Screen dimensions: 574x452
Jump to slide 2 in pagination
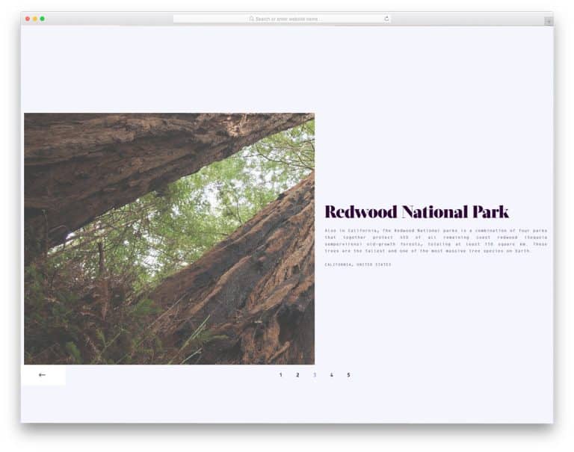(297, 375)
